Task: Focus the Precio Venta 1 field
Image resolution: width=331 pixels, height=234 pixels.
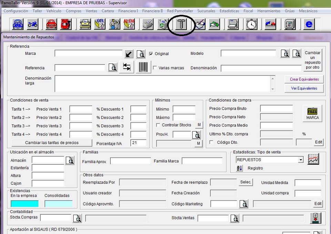Action: 81,109
